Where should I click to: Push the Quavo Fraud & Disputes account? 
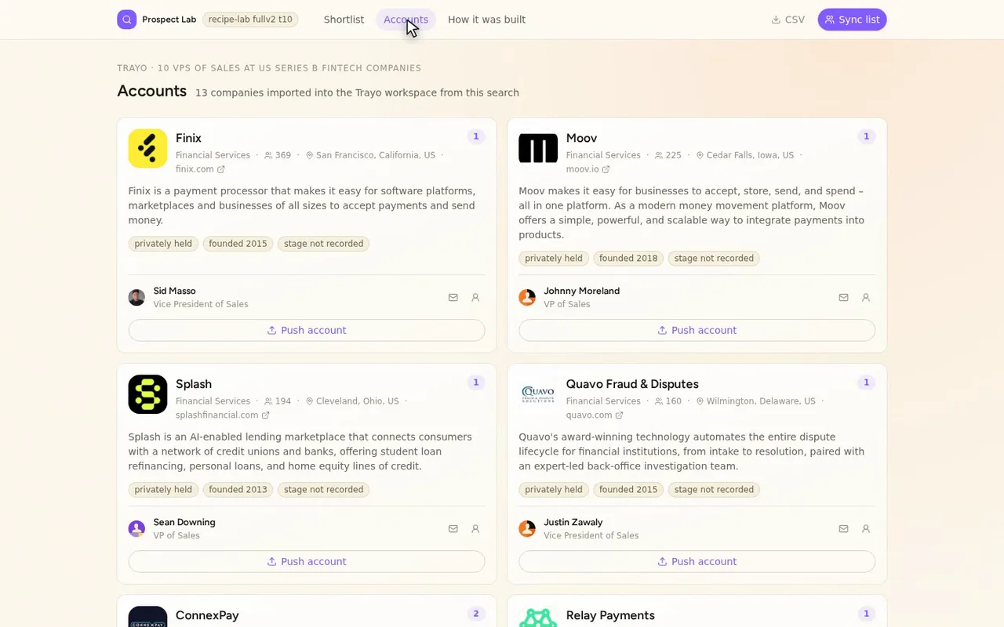pos(697,561)
